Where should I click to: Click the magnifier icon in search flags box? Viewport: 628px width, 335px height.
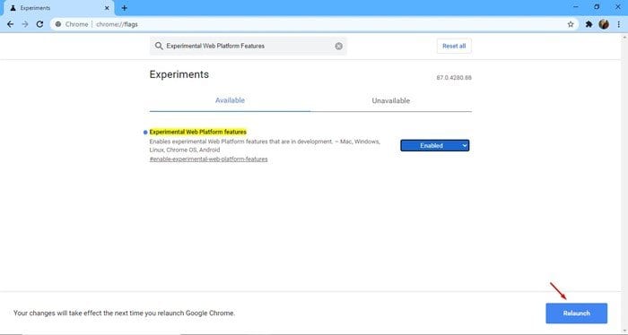point(159,46)
